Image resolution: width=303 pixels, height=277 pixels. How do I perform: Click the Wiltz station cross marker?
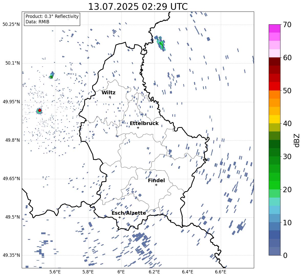(110, 97)
